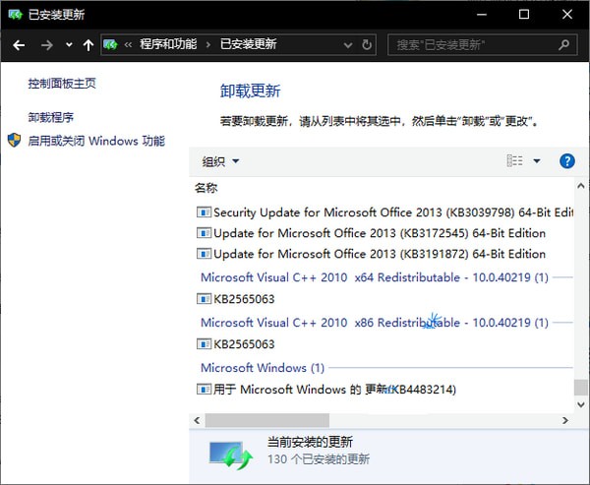The width and height of the screenshot is (590, 485).
Task: Open the 控制面板主页 link
Action: (x=62, y=85)
